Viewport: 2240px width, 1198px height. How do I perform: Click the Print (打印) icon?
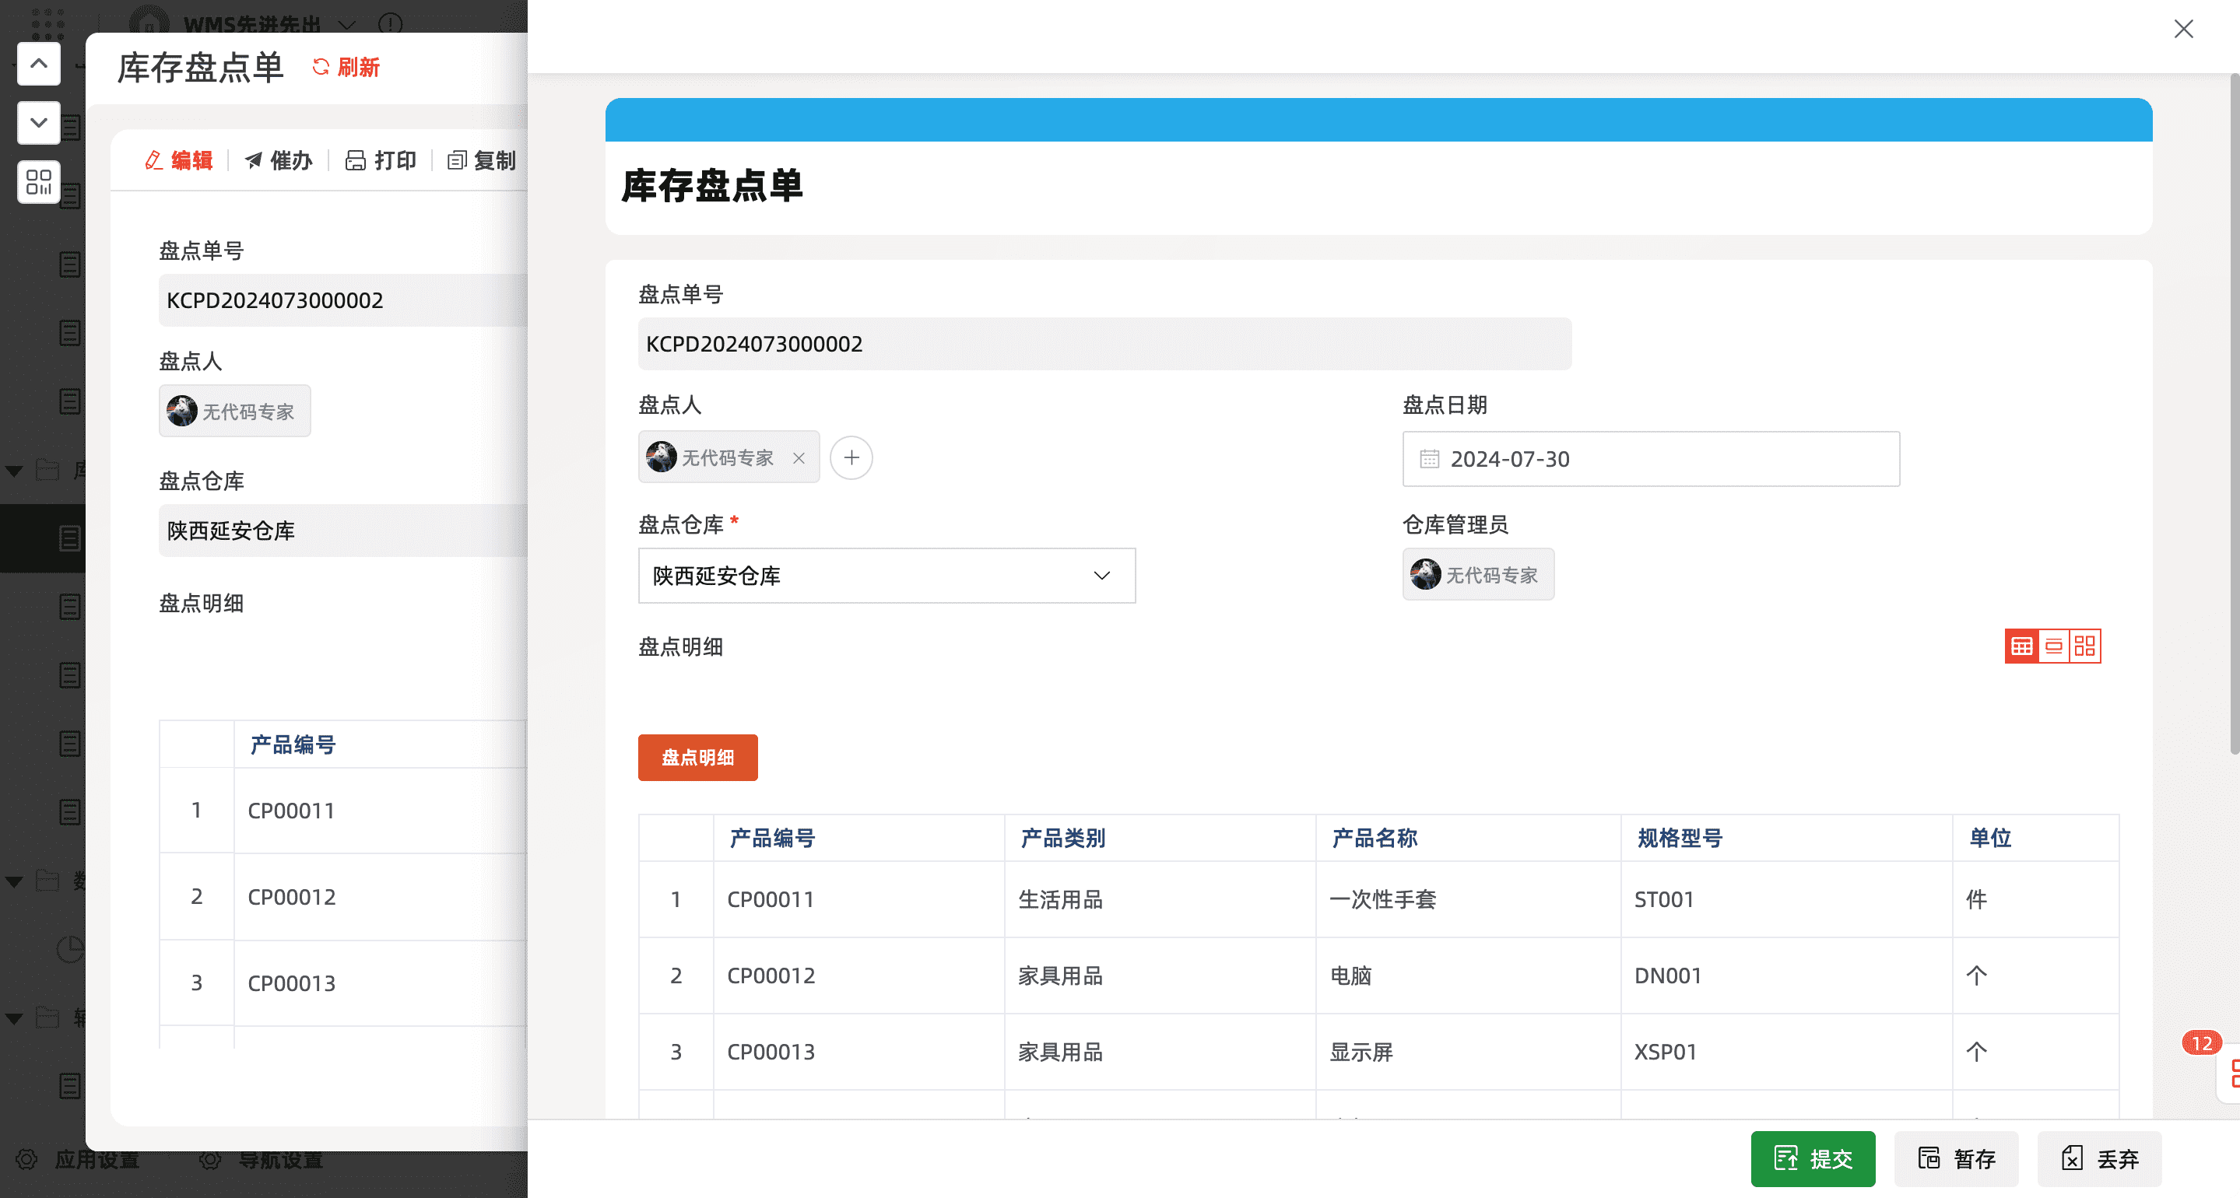click(355, 160)
